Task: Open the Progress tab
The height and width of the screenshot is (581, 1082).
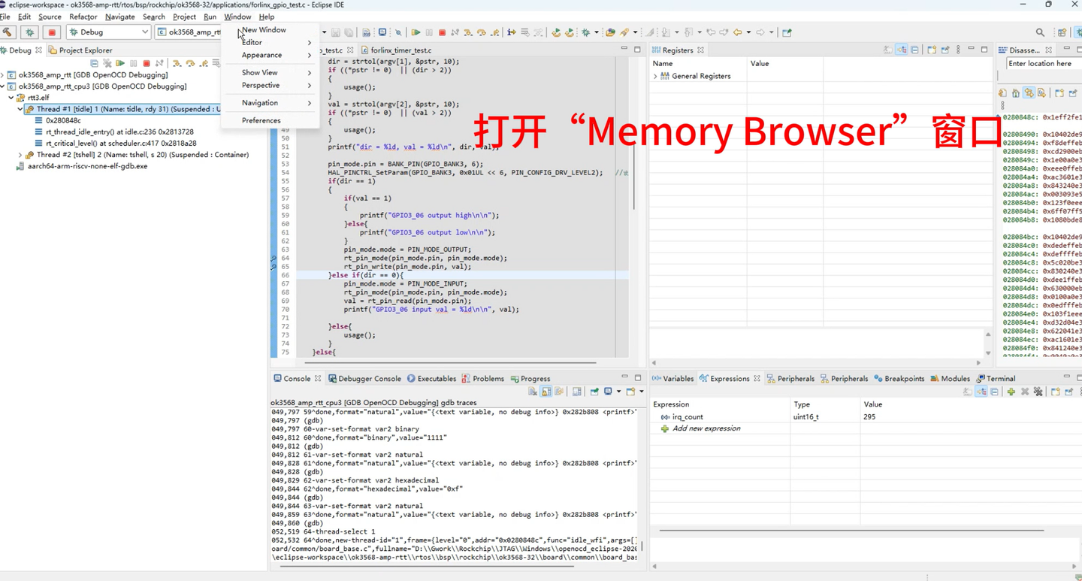Action: click(530, 379)
